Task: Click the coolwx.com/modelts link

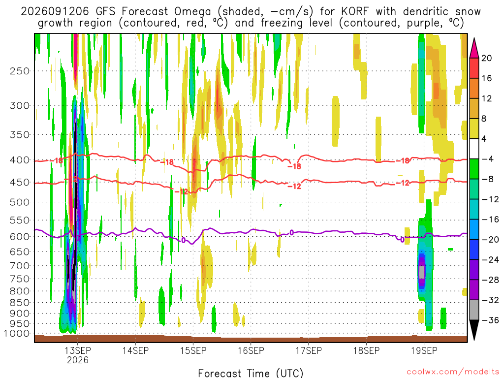Action: pos(453,372)
